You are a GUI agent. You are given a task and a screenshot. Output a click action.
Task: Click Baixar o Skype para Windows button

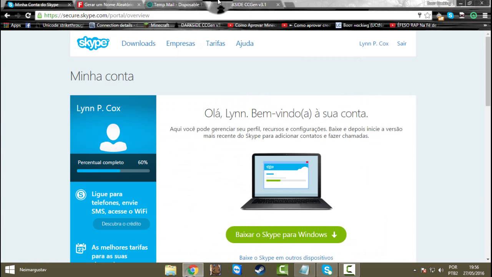click(286, 235)
